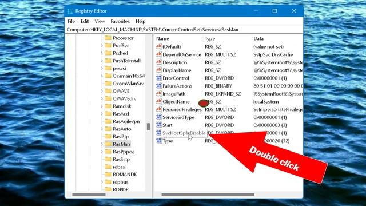Select the PushToInstall folder icon
The image size is (366, 206).
point(108,61)
